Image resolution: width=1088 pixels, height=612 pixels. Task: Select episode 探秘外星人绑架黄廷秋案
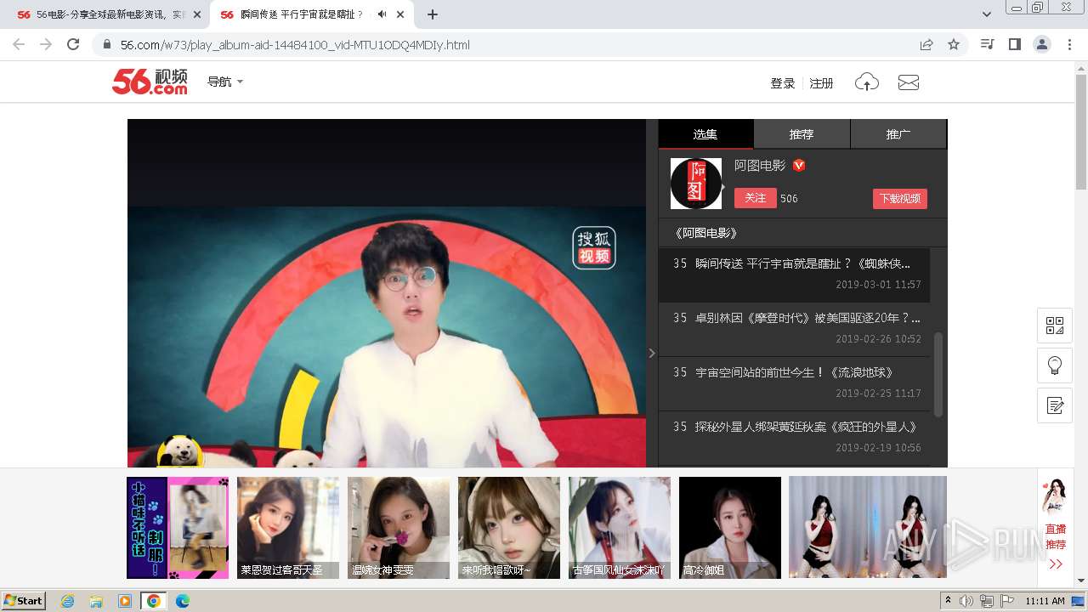794,437
